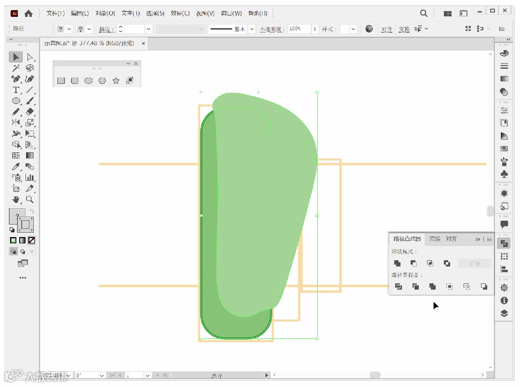This screenshot has width=520, height=386.
Task: Enable Draw Normal mode
Action: click(13, 252)
